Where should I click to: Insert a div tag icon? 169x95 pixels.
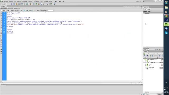coord(25,4)
